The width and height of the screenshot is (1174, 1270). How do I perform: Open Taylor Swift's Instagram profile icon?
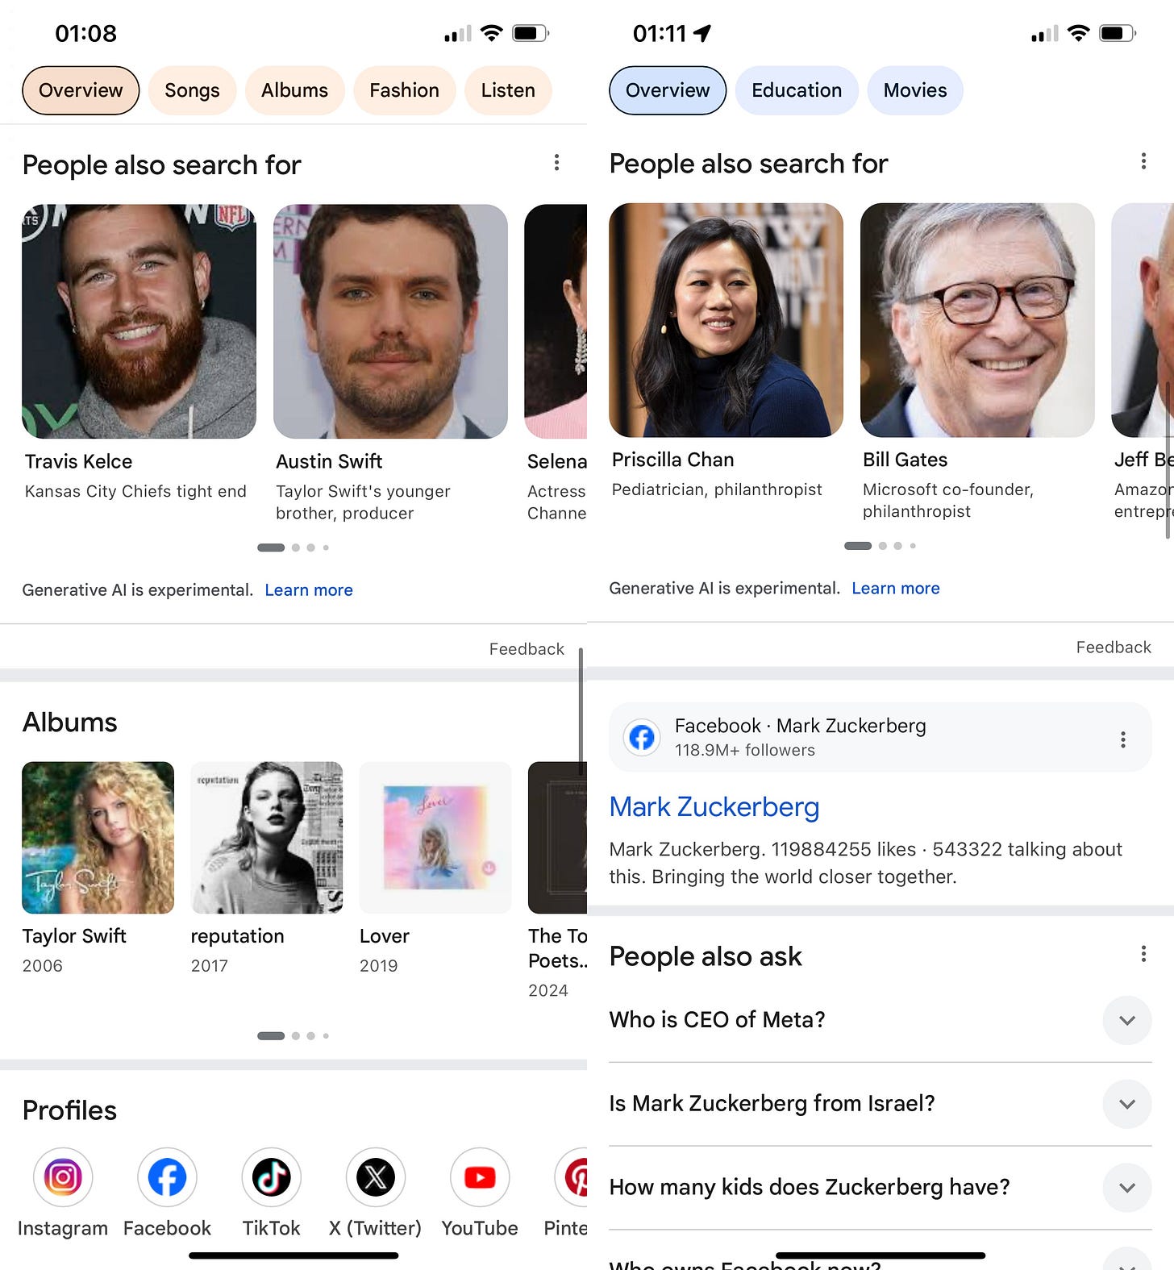63,1177
